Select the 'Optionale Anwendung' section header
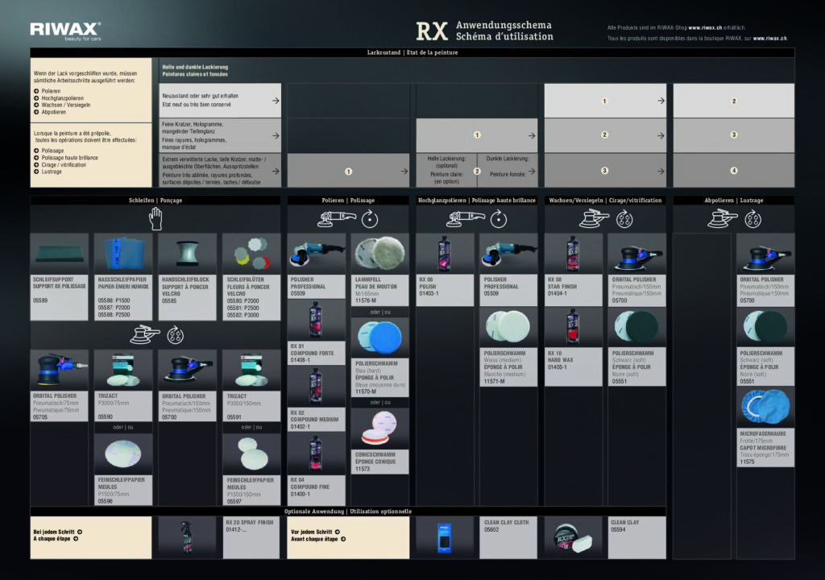The height and width of the screenshot is (580, 825). 348,511
